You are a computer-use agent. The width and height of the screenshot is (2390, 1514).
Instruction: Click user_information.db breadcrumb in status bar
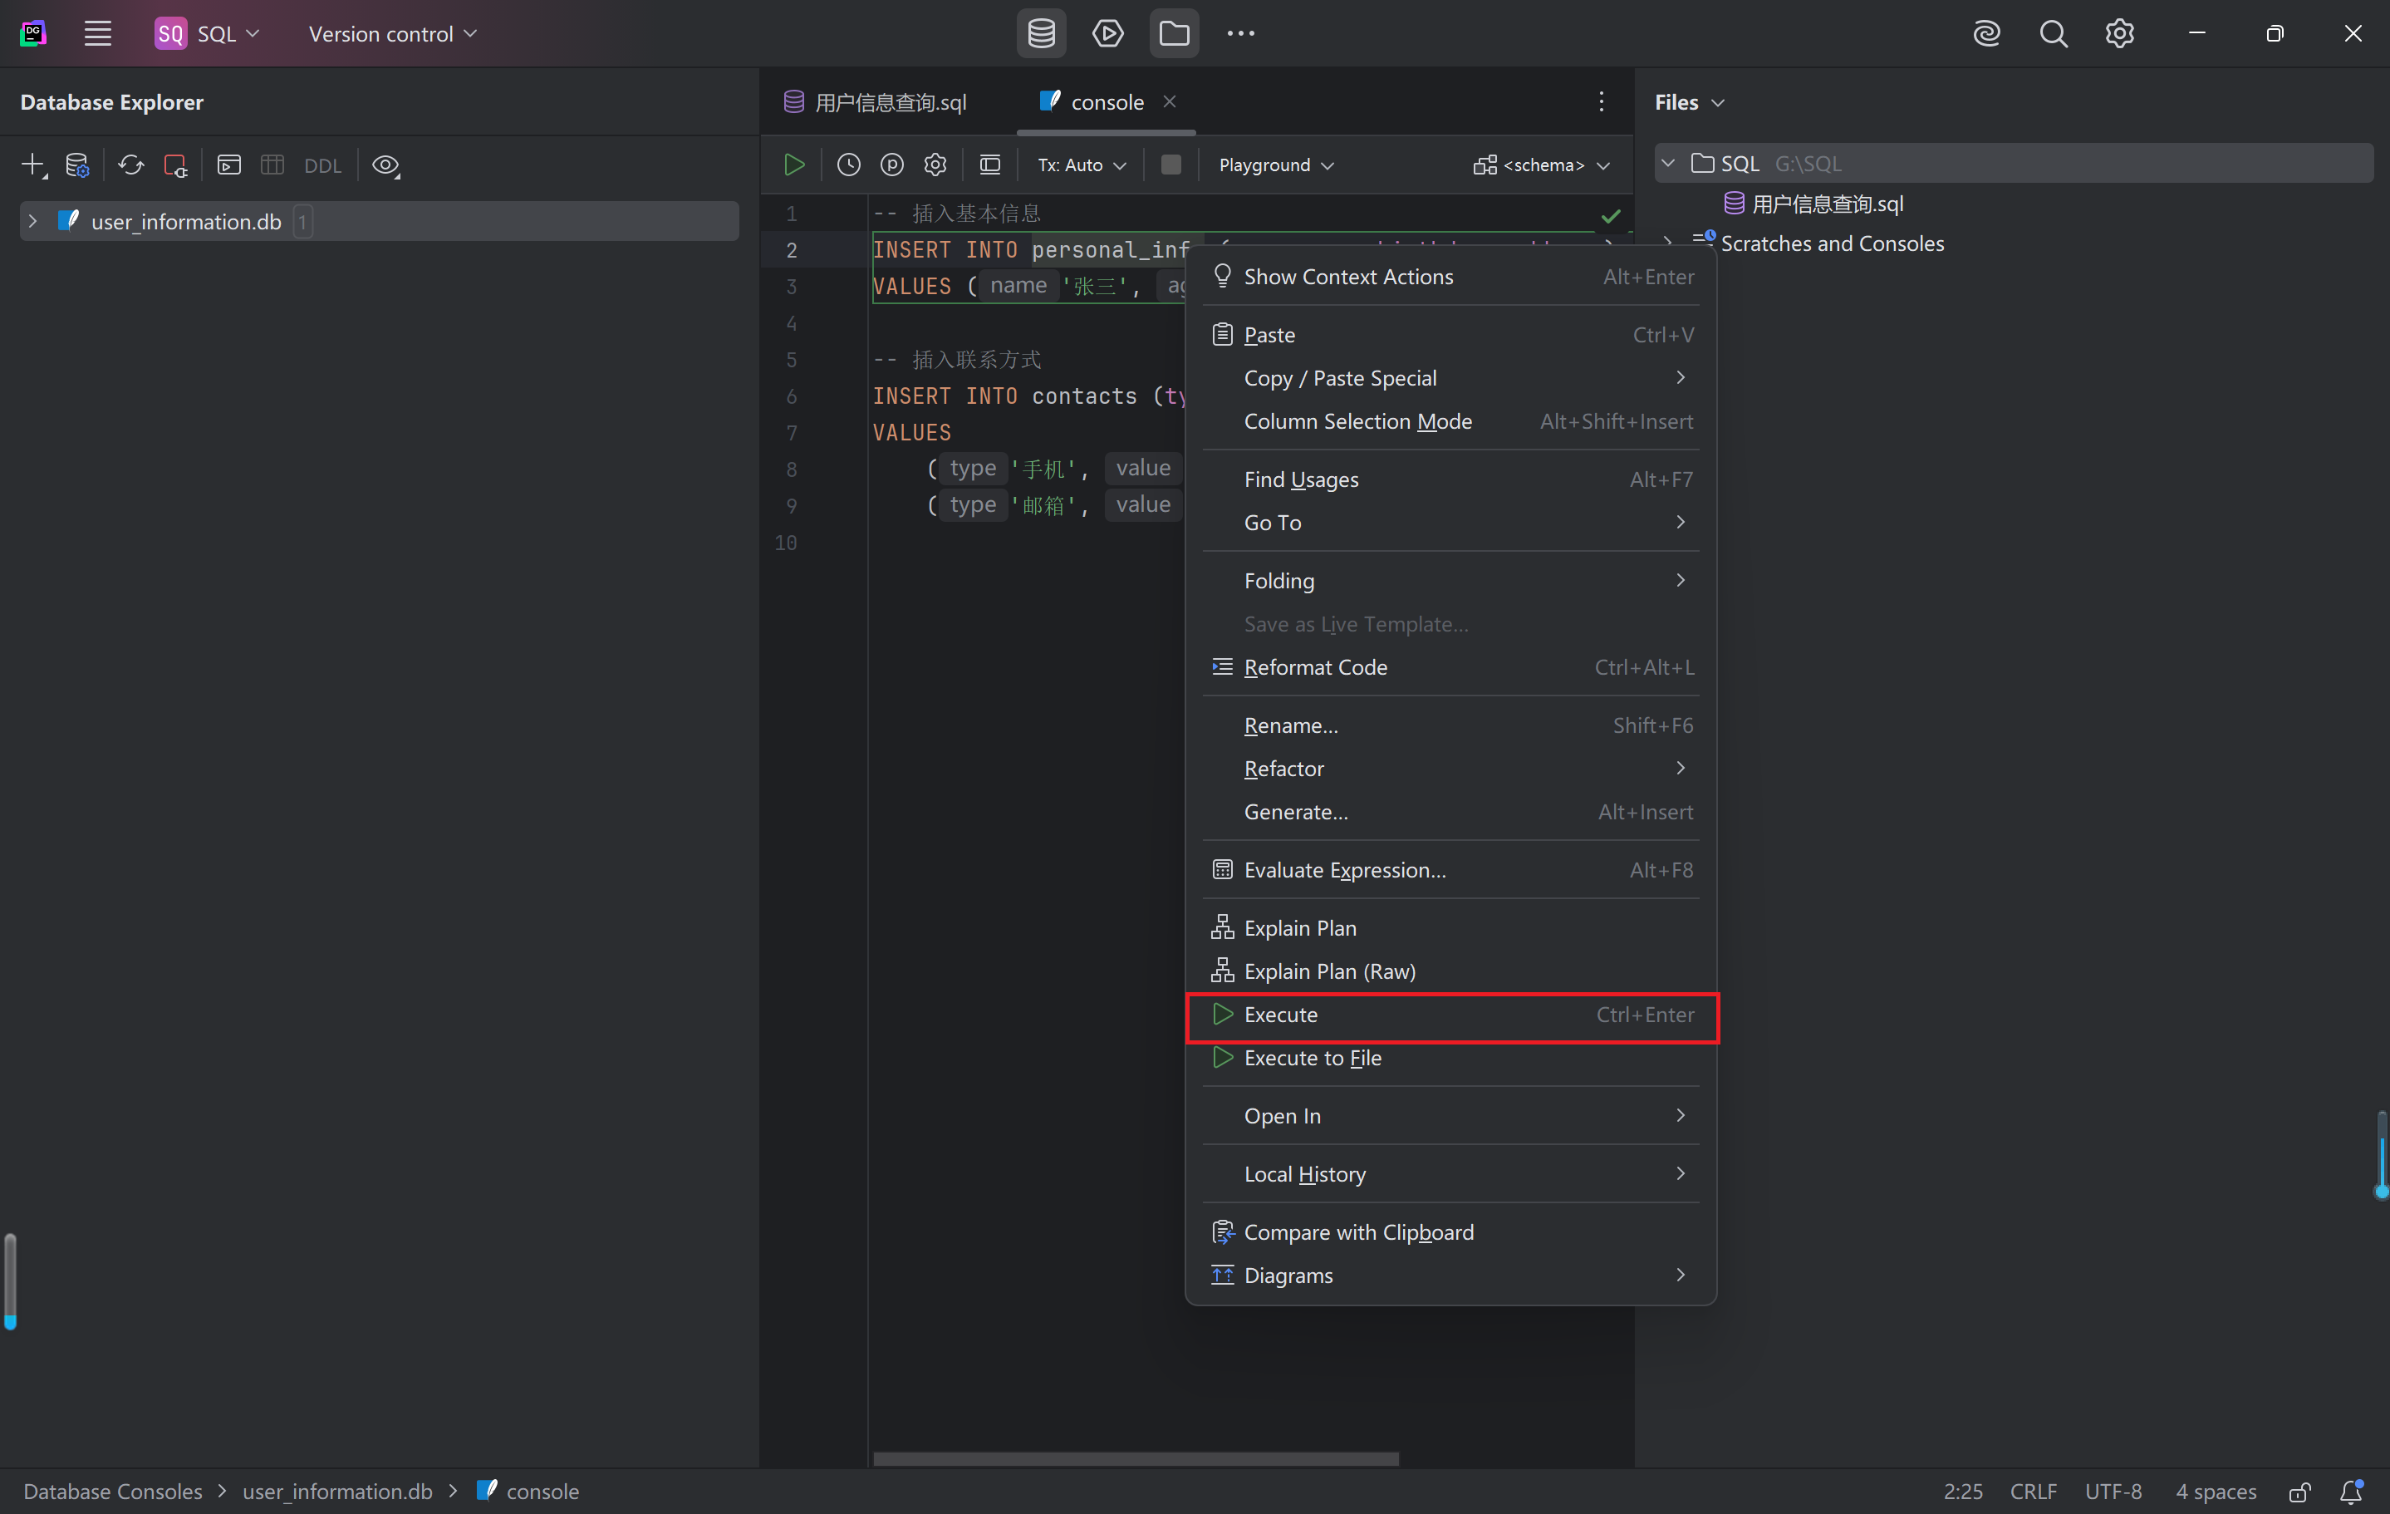coord(337,1492)
